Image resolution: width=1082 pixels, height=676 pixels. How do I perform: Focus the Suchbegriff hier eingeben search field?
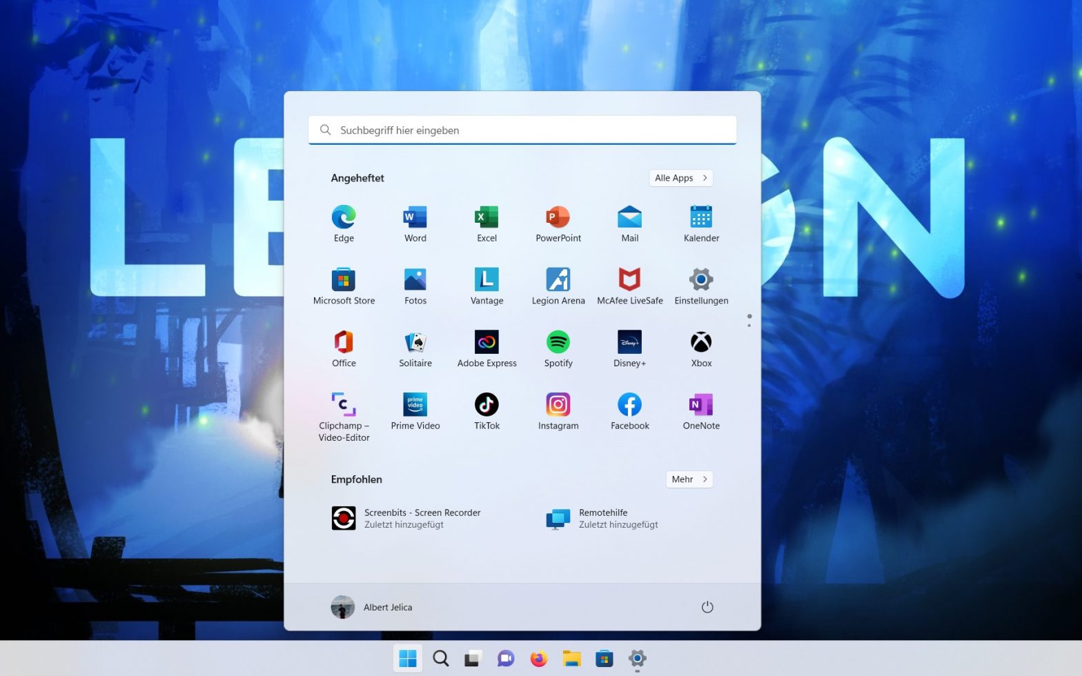click(x=522, y=130)
